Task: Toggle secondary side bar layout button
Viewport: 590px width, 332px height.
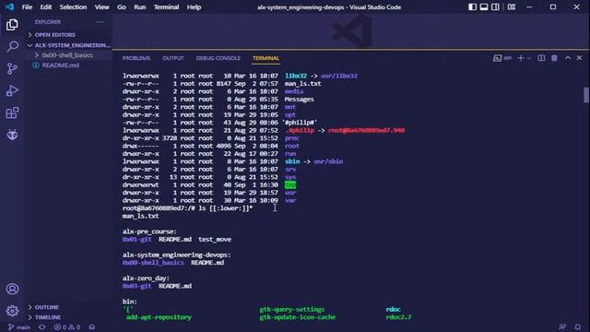Action: pos(496,6)
